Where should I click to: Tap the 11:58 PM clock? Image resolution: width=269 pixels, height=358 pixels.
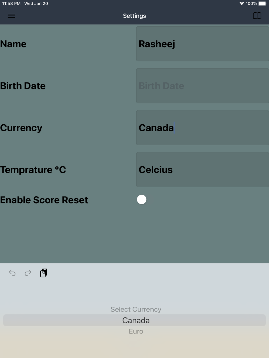11,3
